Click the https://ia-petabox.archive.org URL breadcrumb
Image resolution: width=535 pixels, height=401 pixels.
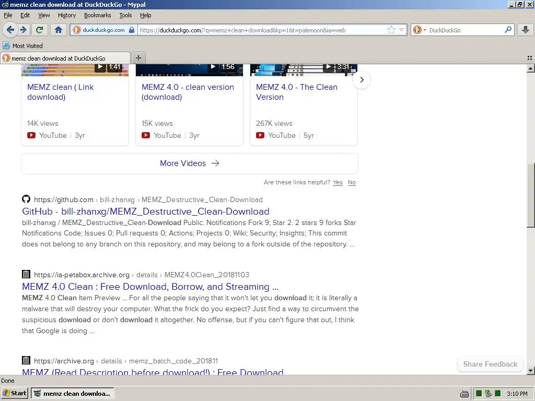pyautogui.click(x=141, y=275)
